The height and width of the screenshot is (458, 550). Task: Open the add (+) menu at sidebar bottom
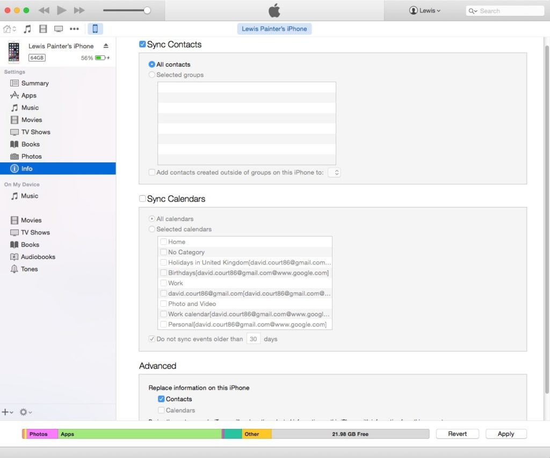[x=8, y=412]
